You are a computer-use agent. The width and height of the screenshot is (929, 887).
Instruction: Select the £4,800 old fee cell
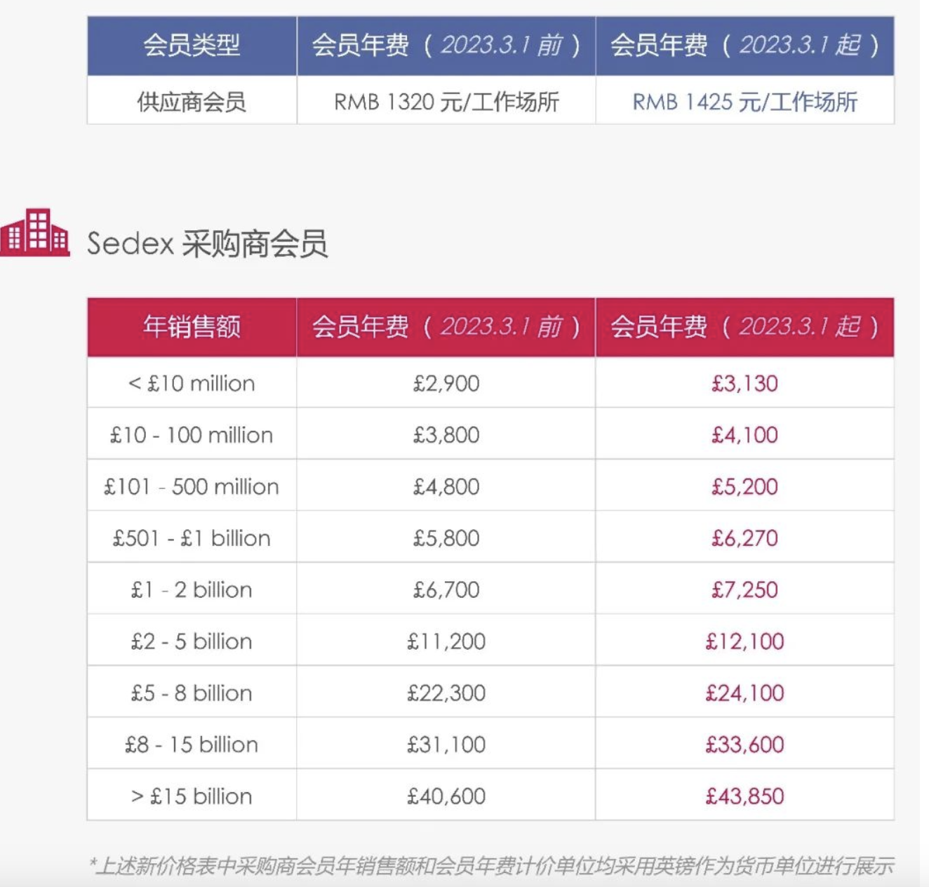click(x=446, y=486)
